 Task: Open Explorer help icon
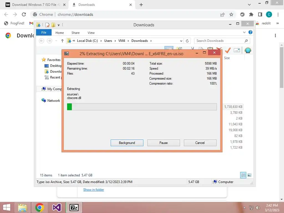(x=250, y=32)
